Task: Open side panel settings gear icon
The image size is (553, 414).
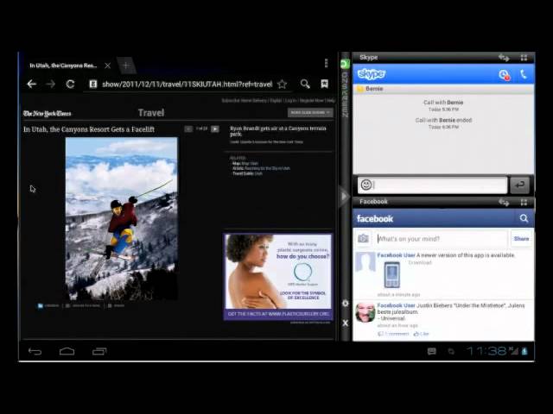Action: point(346,303)
